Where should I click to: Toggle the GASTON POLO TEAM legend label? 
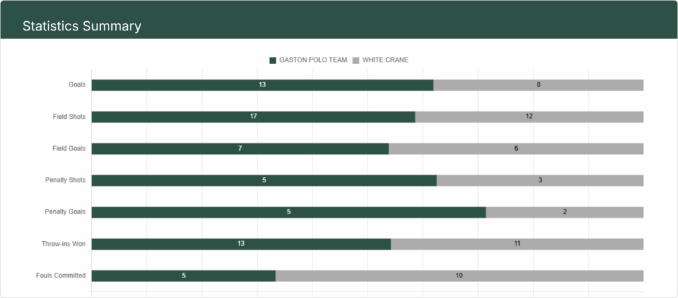click(313, 60)
